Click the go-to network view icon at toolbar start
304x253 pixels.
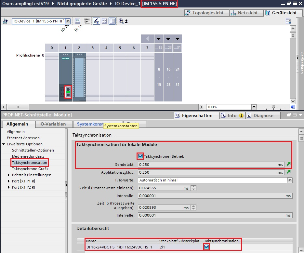click(x=5, y=21)
